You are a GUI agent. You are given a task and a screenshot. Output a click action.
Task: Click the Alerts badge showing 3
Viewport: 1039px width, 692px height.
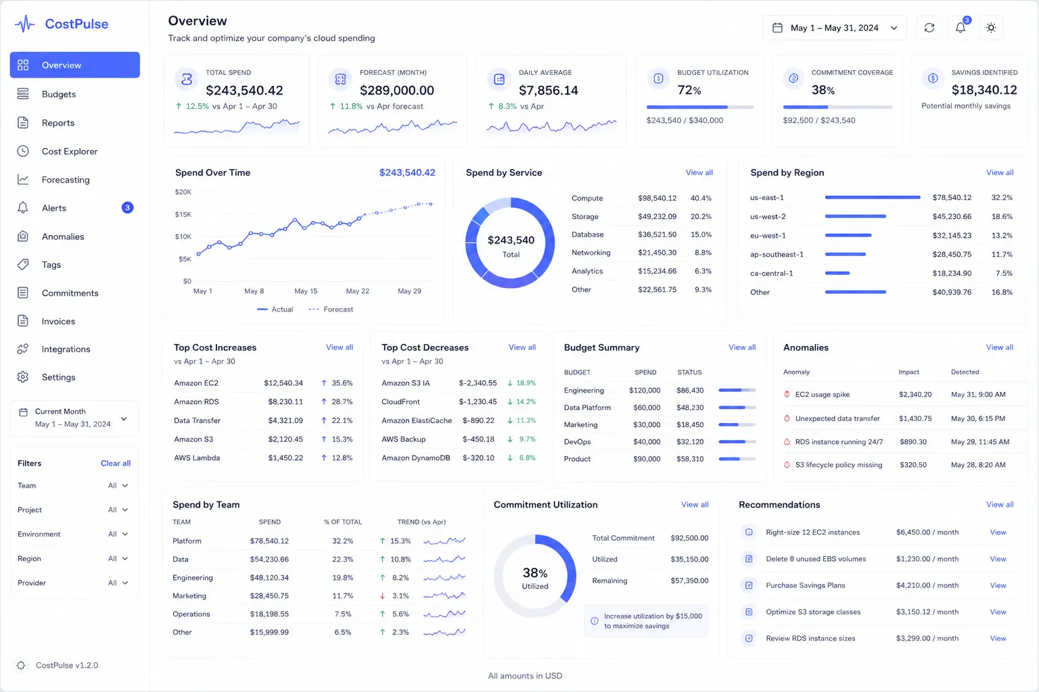point(127,207)
